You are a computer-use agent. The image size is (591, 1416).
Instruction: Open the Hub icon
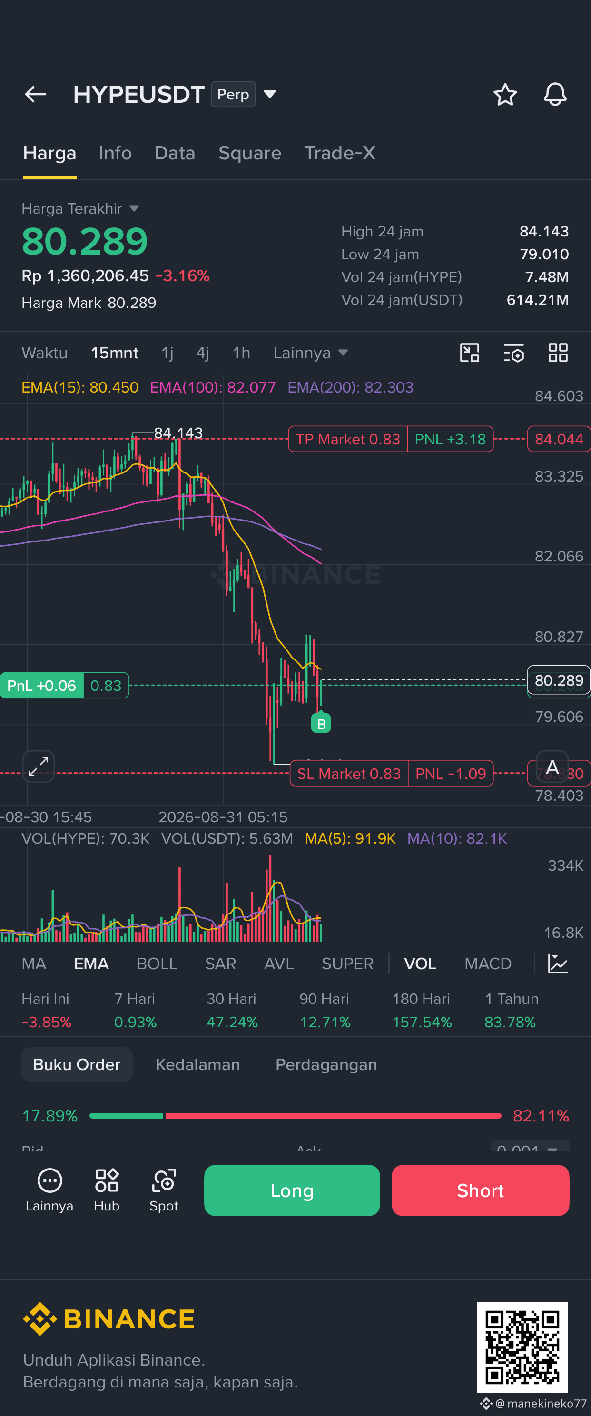point(107,1190)
